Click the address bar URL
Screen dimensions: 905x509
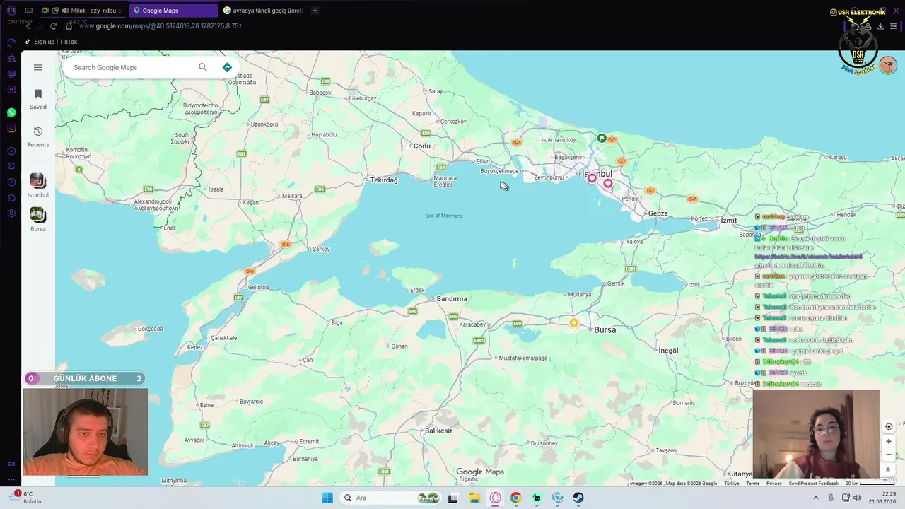160,26
